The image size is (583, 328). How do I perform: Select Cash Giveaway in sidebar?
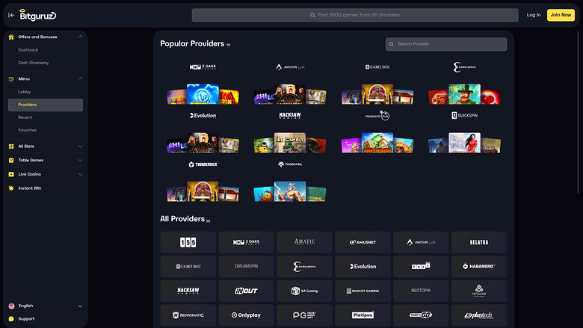click(x=34, y=63)
